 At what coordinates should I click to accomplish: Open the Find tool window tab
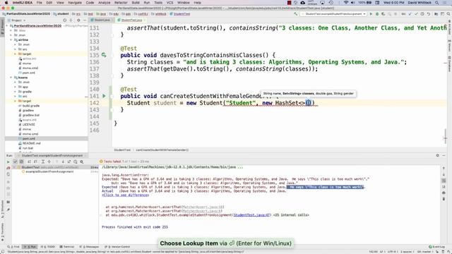pyautogui.click(x=14, y=247)
